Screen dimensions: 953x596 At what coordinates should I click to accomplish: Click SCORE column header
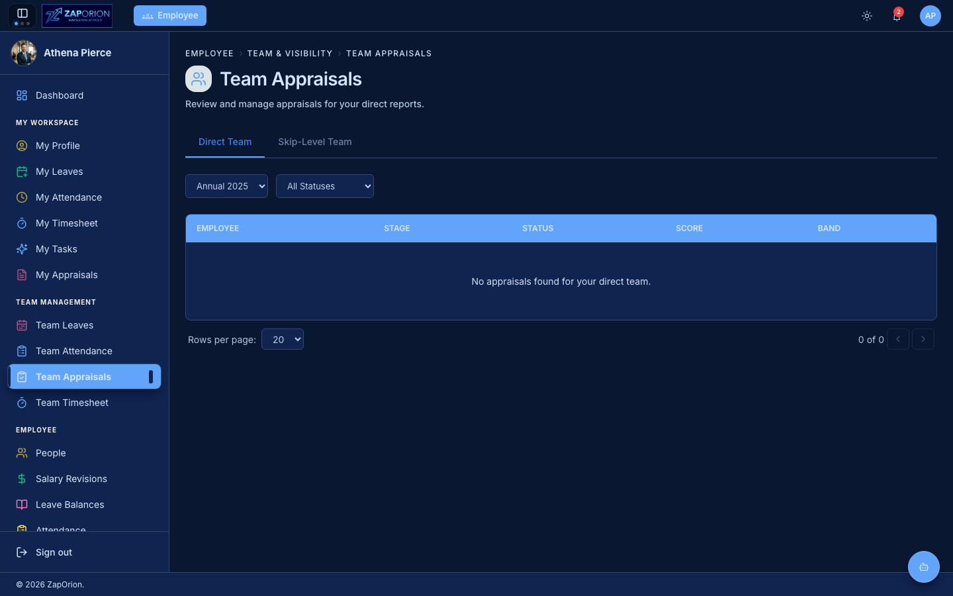click(689, 228)
